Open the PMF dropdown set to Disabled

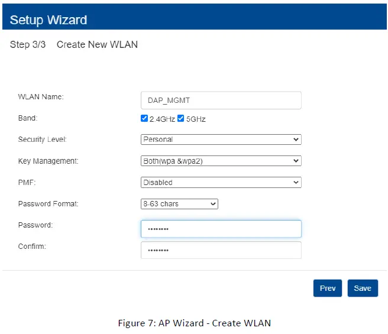click(221, 183)
